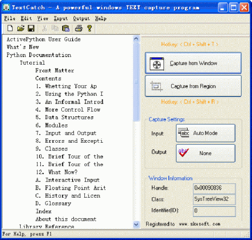The image size is (252, 240).
Task: Click the Capture from Window button
Action: point(193,63)
